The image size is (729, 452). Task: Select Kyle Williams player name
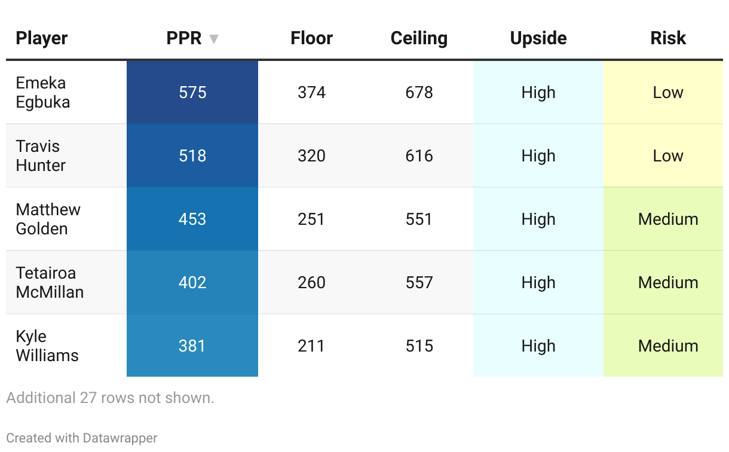click(47, 346)
